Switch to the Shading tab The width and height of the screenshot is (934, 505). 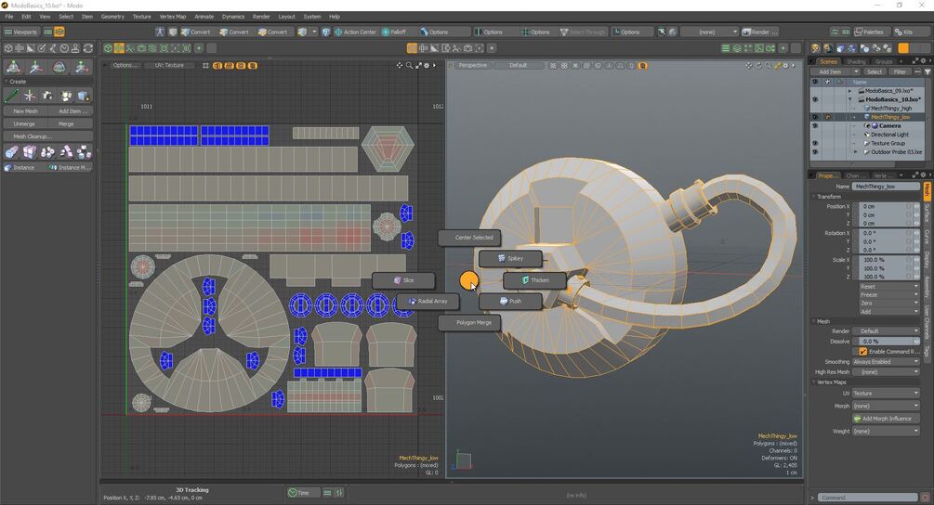[x=856, y=61]
